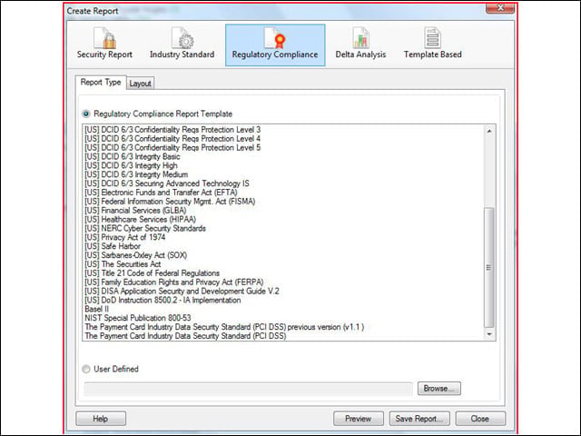Select Title 21 Code of Federal Regulations
This screenshot has height=436, width=581.
pyautogui.click(x=153, y=273)
